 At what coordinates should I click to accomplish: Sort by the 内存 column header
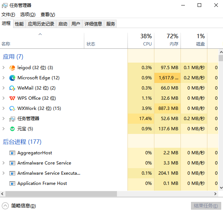click(x=167, y=41)
